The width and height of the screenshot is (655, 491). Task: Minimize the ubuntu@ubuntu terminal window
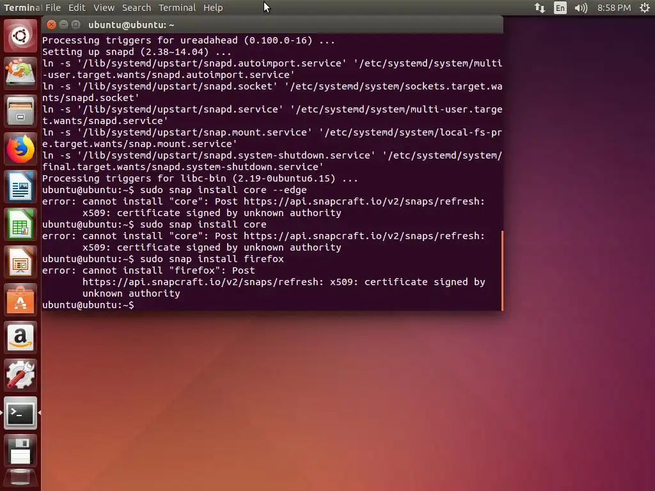[x=63, y=25]
